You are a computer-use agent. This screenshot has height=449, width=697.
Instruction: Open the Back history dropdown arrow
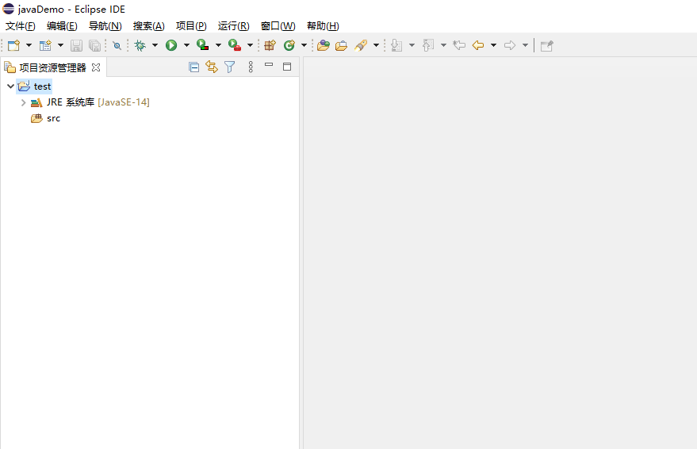pos(493,45)
